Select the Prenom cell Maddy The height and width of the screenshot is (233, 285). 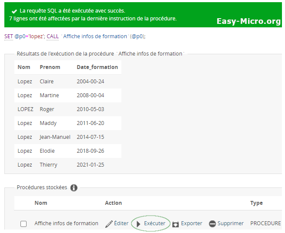point(48,123)
